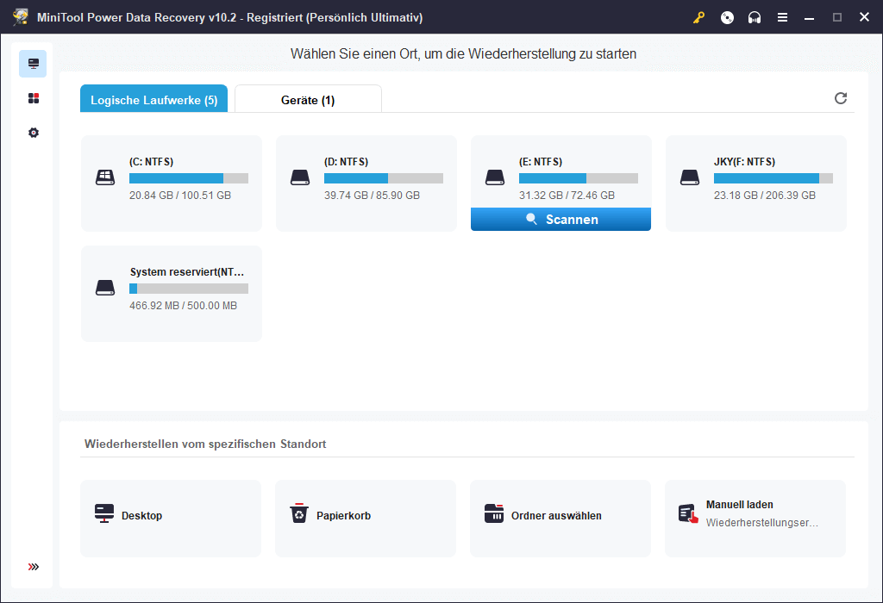Click the E: NTFS drive icon
The image size is (883, 603).
tap(495, 177)
